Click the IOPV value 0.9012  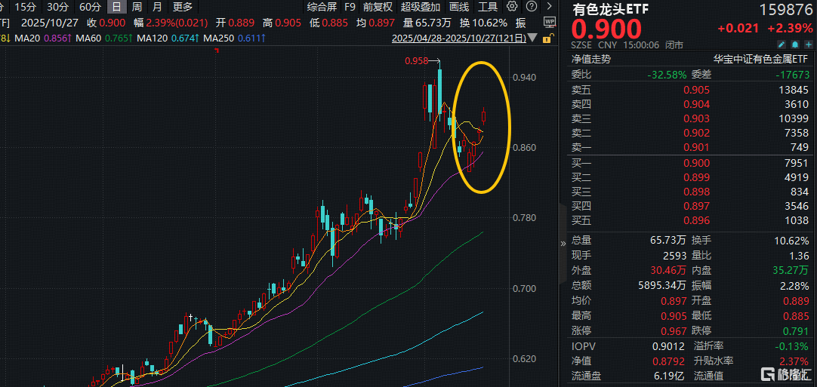(671, 346)
